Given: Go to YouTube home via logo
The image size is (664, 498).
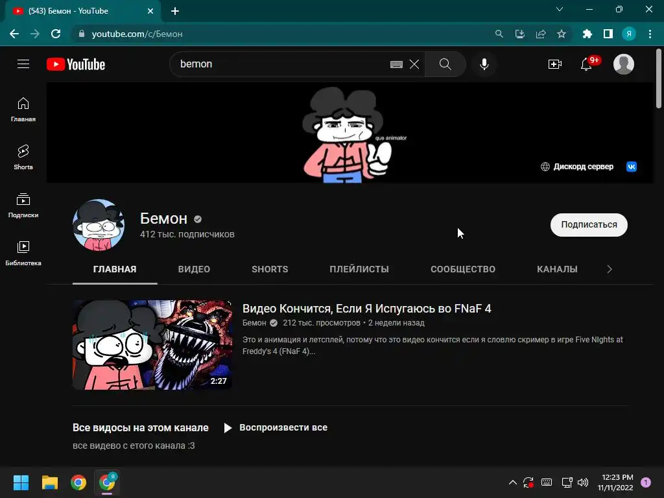Looking at the screenshot, I should tap(76, 64).
